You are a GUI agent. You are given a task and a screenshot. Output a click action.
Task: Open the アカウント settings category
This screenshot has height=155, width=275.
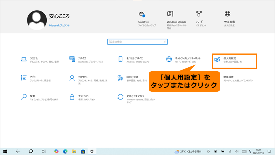point(88,80)
